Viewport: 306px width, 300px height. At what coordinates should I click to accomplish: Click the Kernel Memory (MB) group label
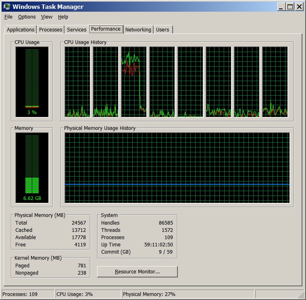[x=38, y=258]
